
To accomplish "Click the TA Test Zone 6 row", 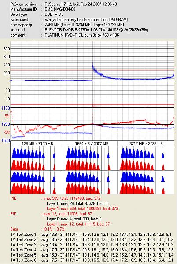I will (x=92, y=260).
